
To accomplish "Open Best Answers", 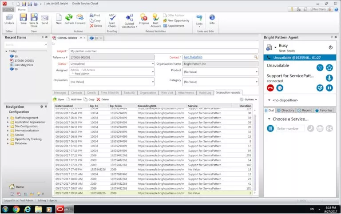I will point(156,20).
